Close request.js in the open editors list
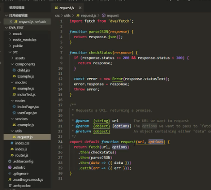The image size is (211, 190). click(x=11, y=22)
